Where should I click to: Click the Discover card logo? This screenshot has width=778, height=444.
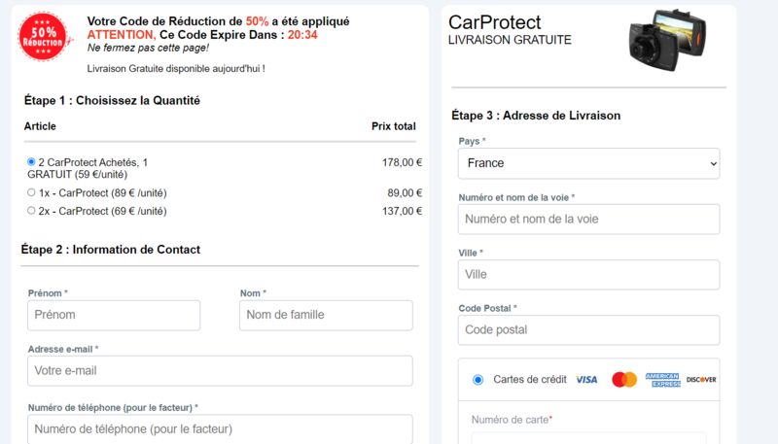click(701, 380)
